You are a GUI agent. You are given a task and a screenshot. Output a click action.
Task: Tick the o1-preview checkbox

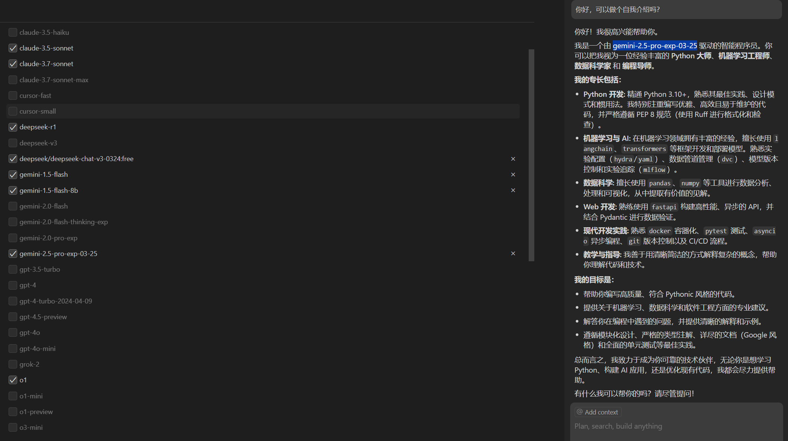pyautogui.click(x=13, y=411)
